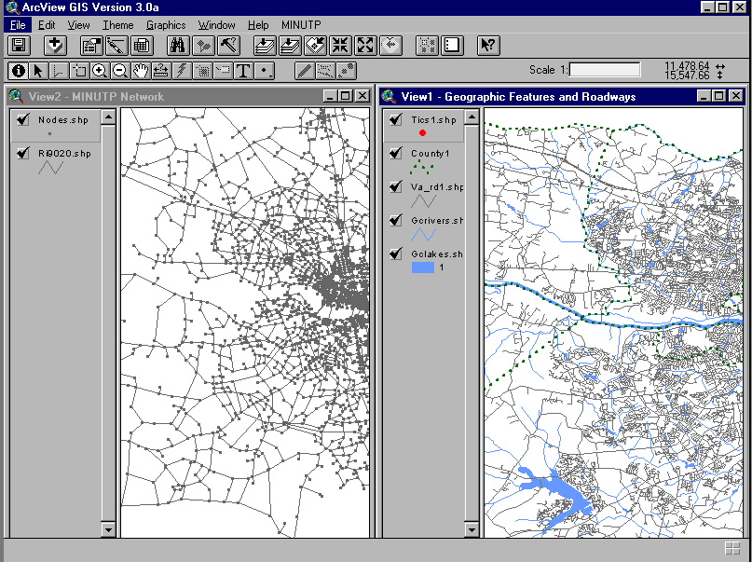Click the Find binoculars icon

coord(178,46)
